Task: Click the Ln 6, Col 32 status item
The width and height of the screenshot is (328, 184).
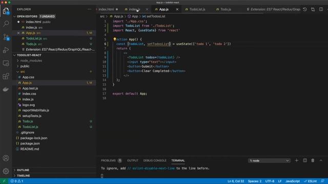Action: click(x=236, y=181)
